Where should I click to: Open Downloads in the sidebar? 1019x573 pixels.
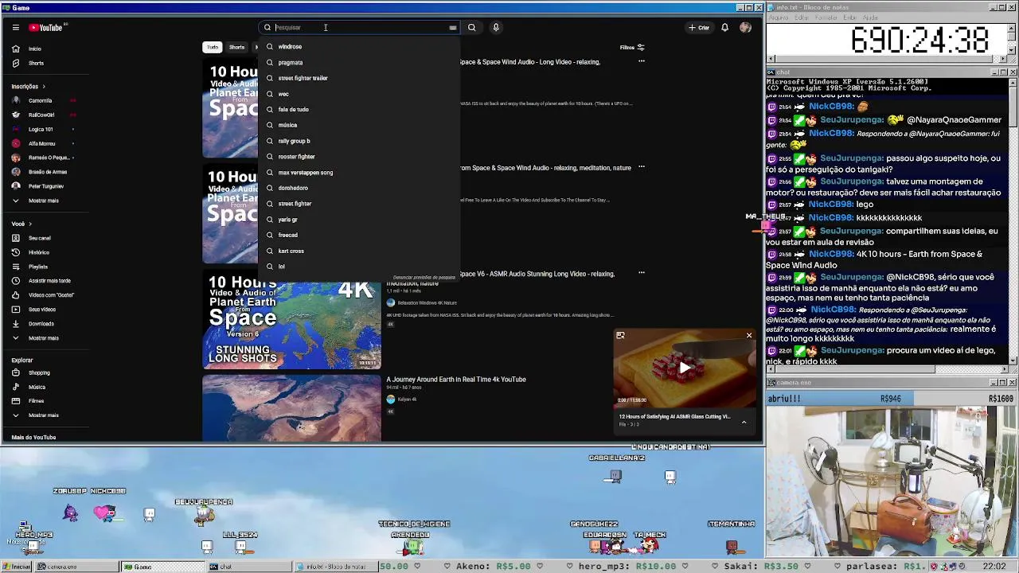[41, 324]
